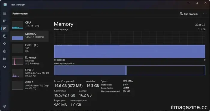Image resolution: width=210 pixels, height=111 pixels.
Task: Click the Available value 16.3 GB
Action: (x=92, y=86)
